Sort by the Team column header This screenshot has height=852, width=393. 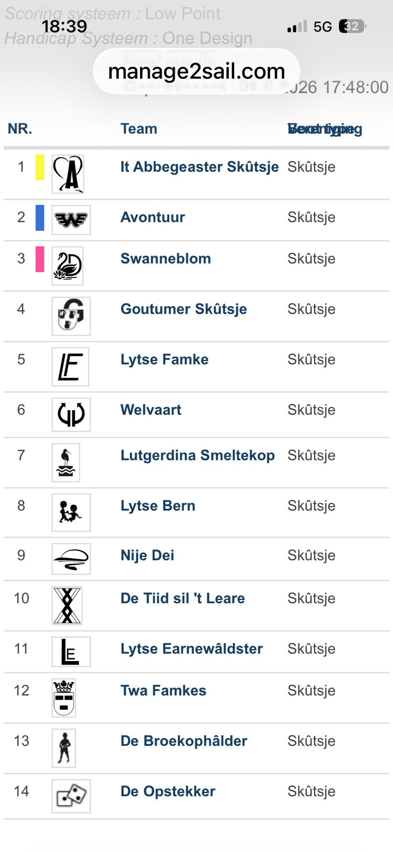(139, 129)
